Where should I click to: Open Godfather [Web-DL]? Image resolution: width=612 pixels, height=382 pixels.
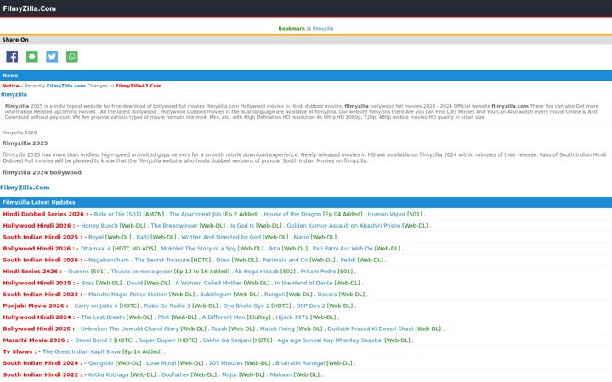point(189,374)
